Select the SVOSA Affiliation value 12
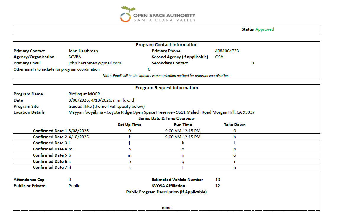The width and height of the screenshot is (339, 222). [x=218, y=186]
